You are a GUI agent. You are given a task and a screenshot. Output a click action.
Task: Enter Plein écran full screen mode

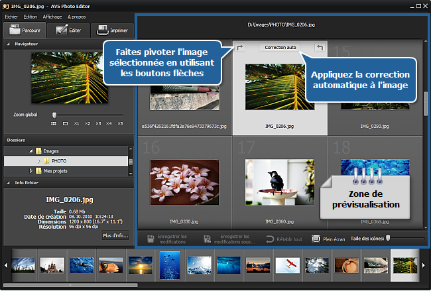point(328,239)
